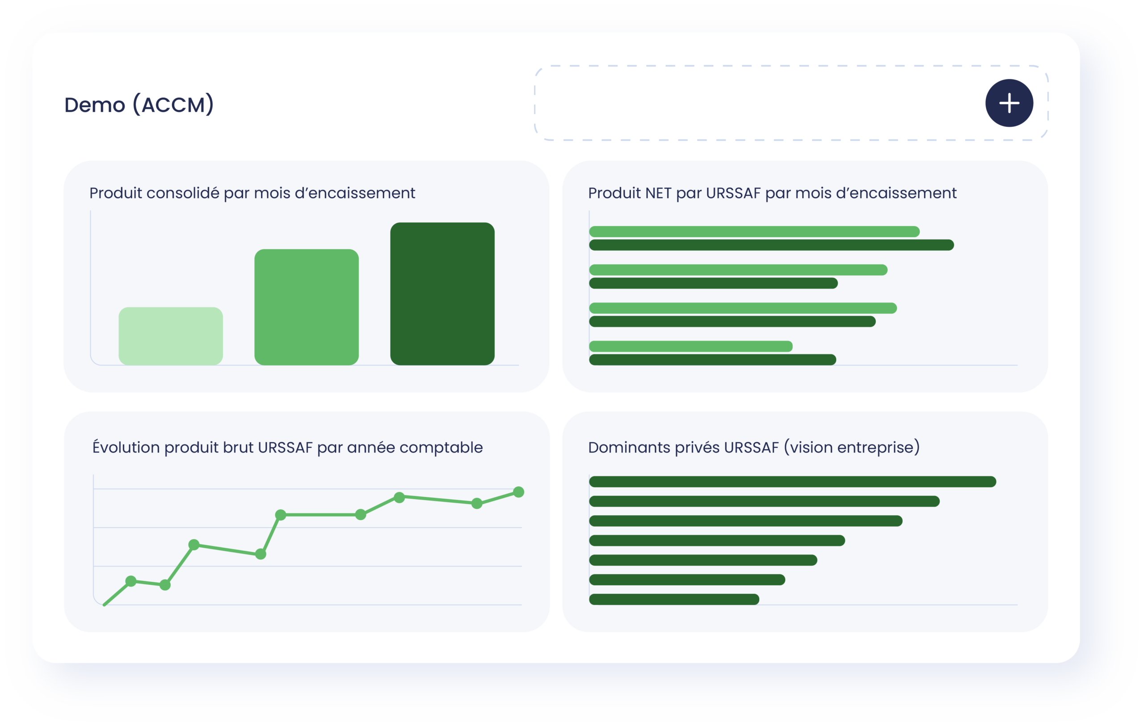Select the first dot on the line chart

tap(131, 581)
